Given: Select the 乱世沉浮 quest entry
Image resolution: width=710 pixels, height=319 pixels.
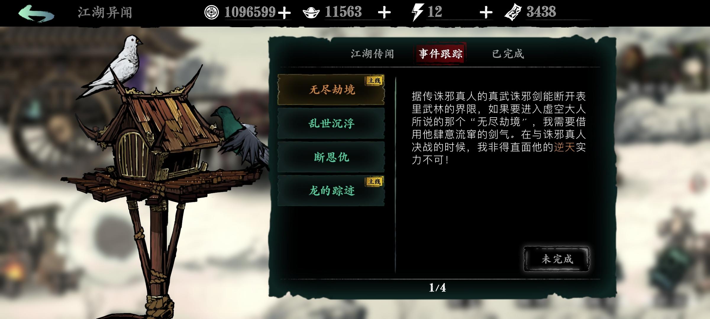Looking at the screenshot, I should point(331,123).
